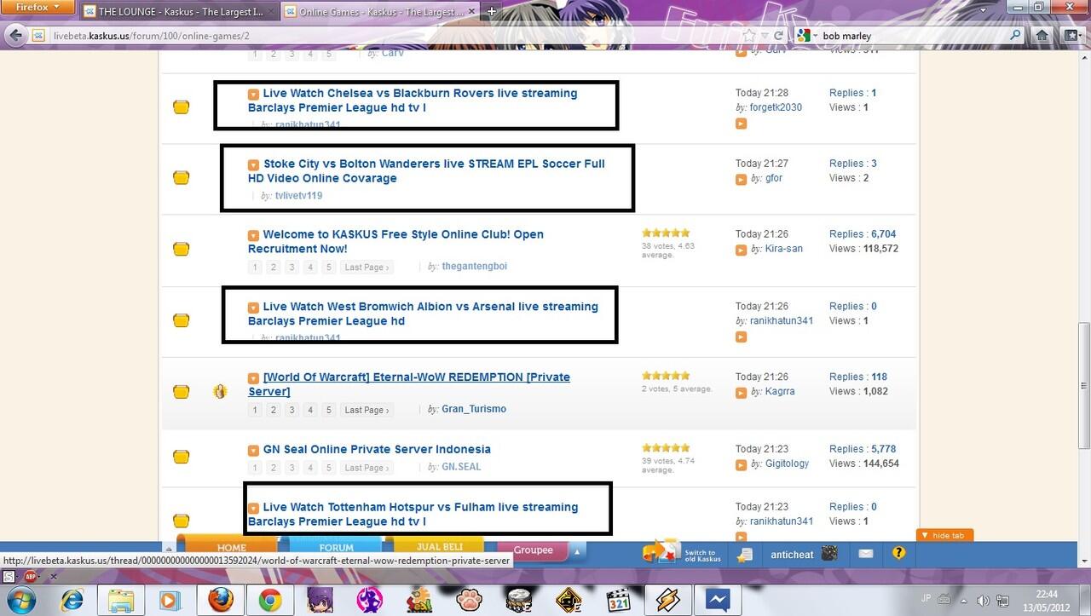Open the help question mark icon
1091x616 pixels.
coord(898,554)
